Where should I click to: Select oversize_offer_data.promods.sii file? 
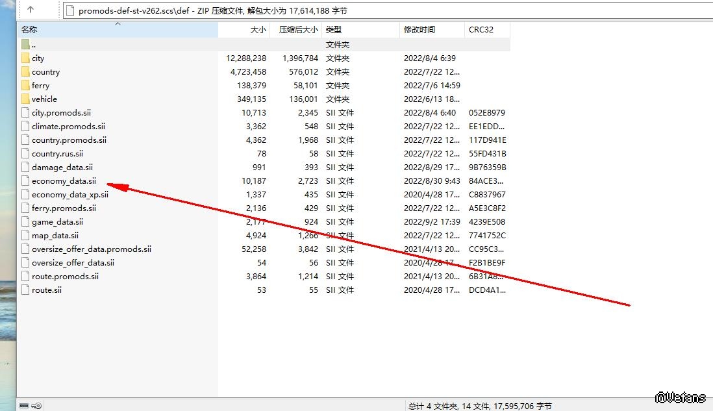click(x=91, y=249)
